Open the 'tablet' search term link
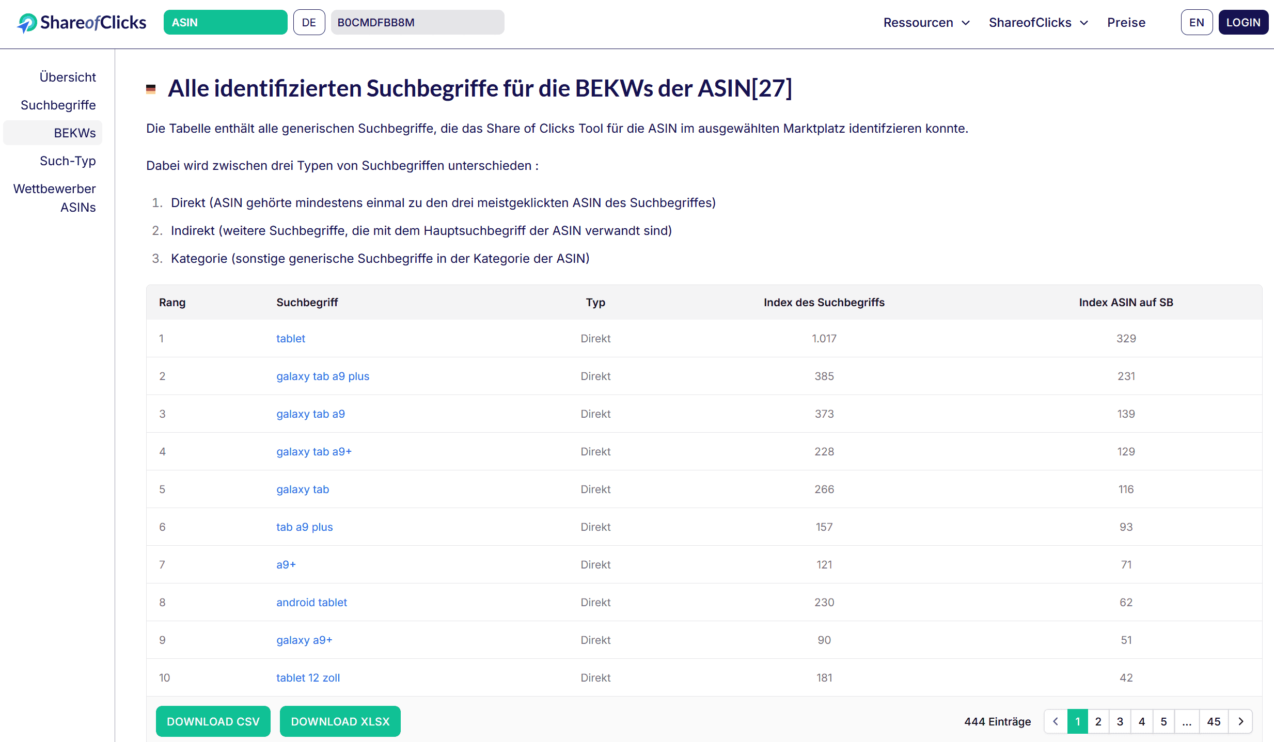Viewport: 1274px width, 742px height. pyautogui.click(x=291, y=339)
